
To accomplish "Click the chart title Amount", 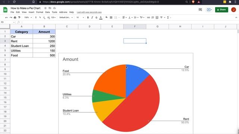I will click(x=71, y=59).
